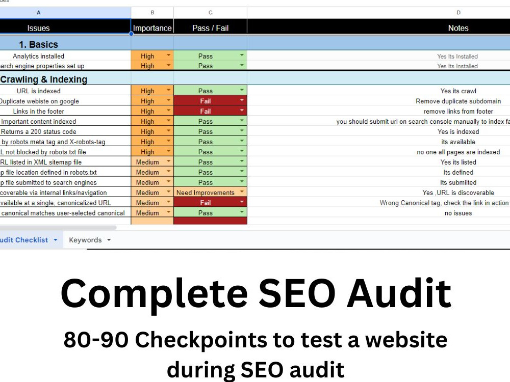Viewport: 510px width, 382px height.
Task: Select the Need Improvements cell
Action: pos(211,193)
